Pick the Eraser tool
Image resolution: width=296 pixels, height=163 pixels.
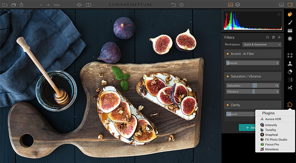pos(290,72)
